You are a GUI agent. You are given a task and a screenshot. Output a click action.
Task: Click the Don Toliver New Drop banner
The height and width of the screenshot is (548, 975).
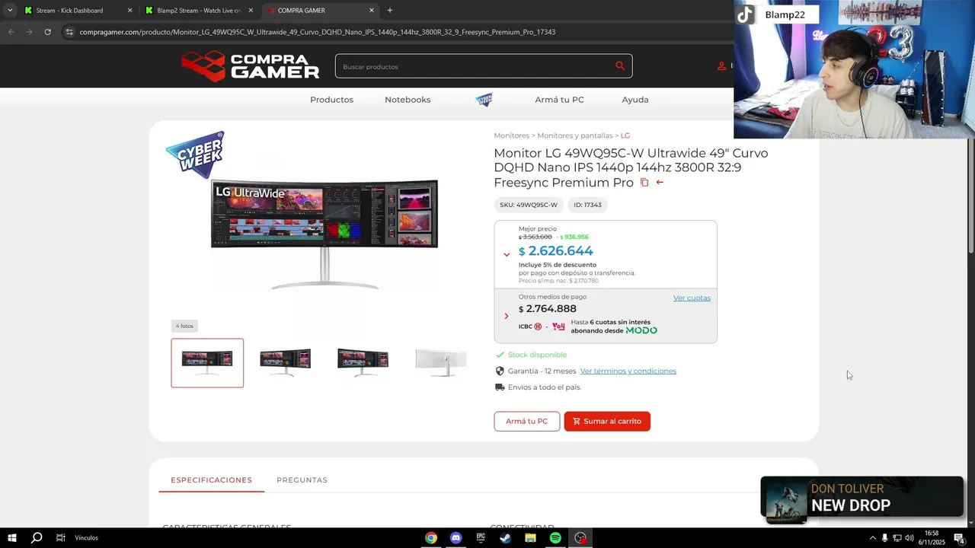coord(862,499)
